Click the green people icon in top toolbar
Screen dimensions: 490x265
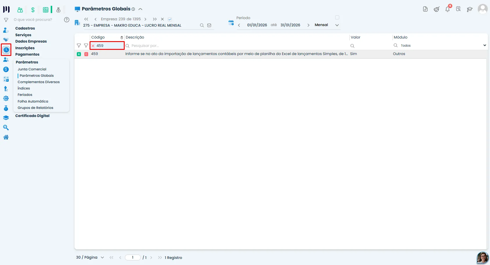20,10
